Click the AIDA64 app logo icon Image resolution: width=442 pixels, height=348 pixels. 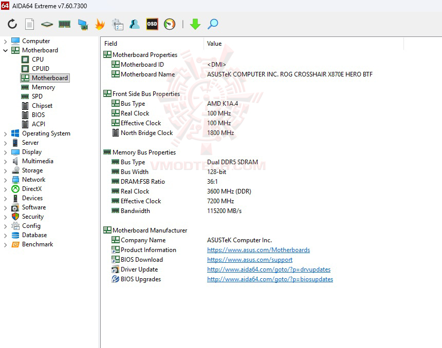5,6
